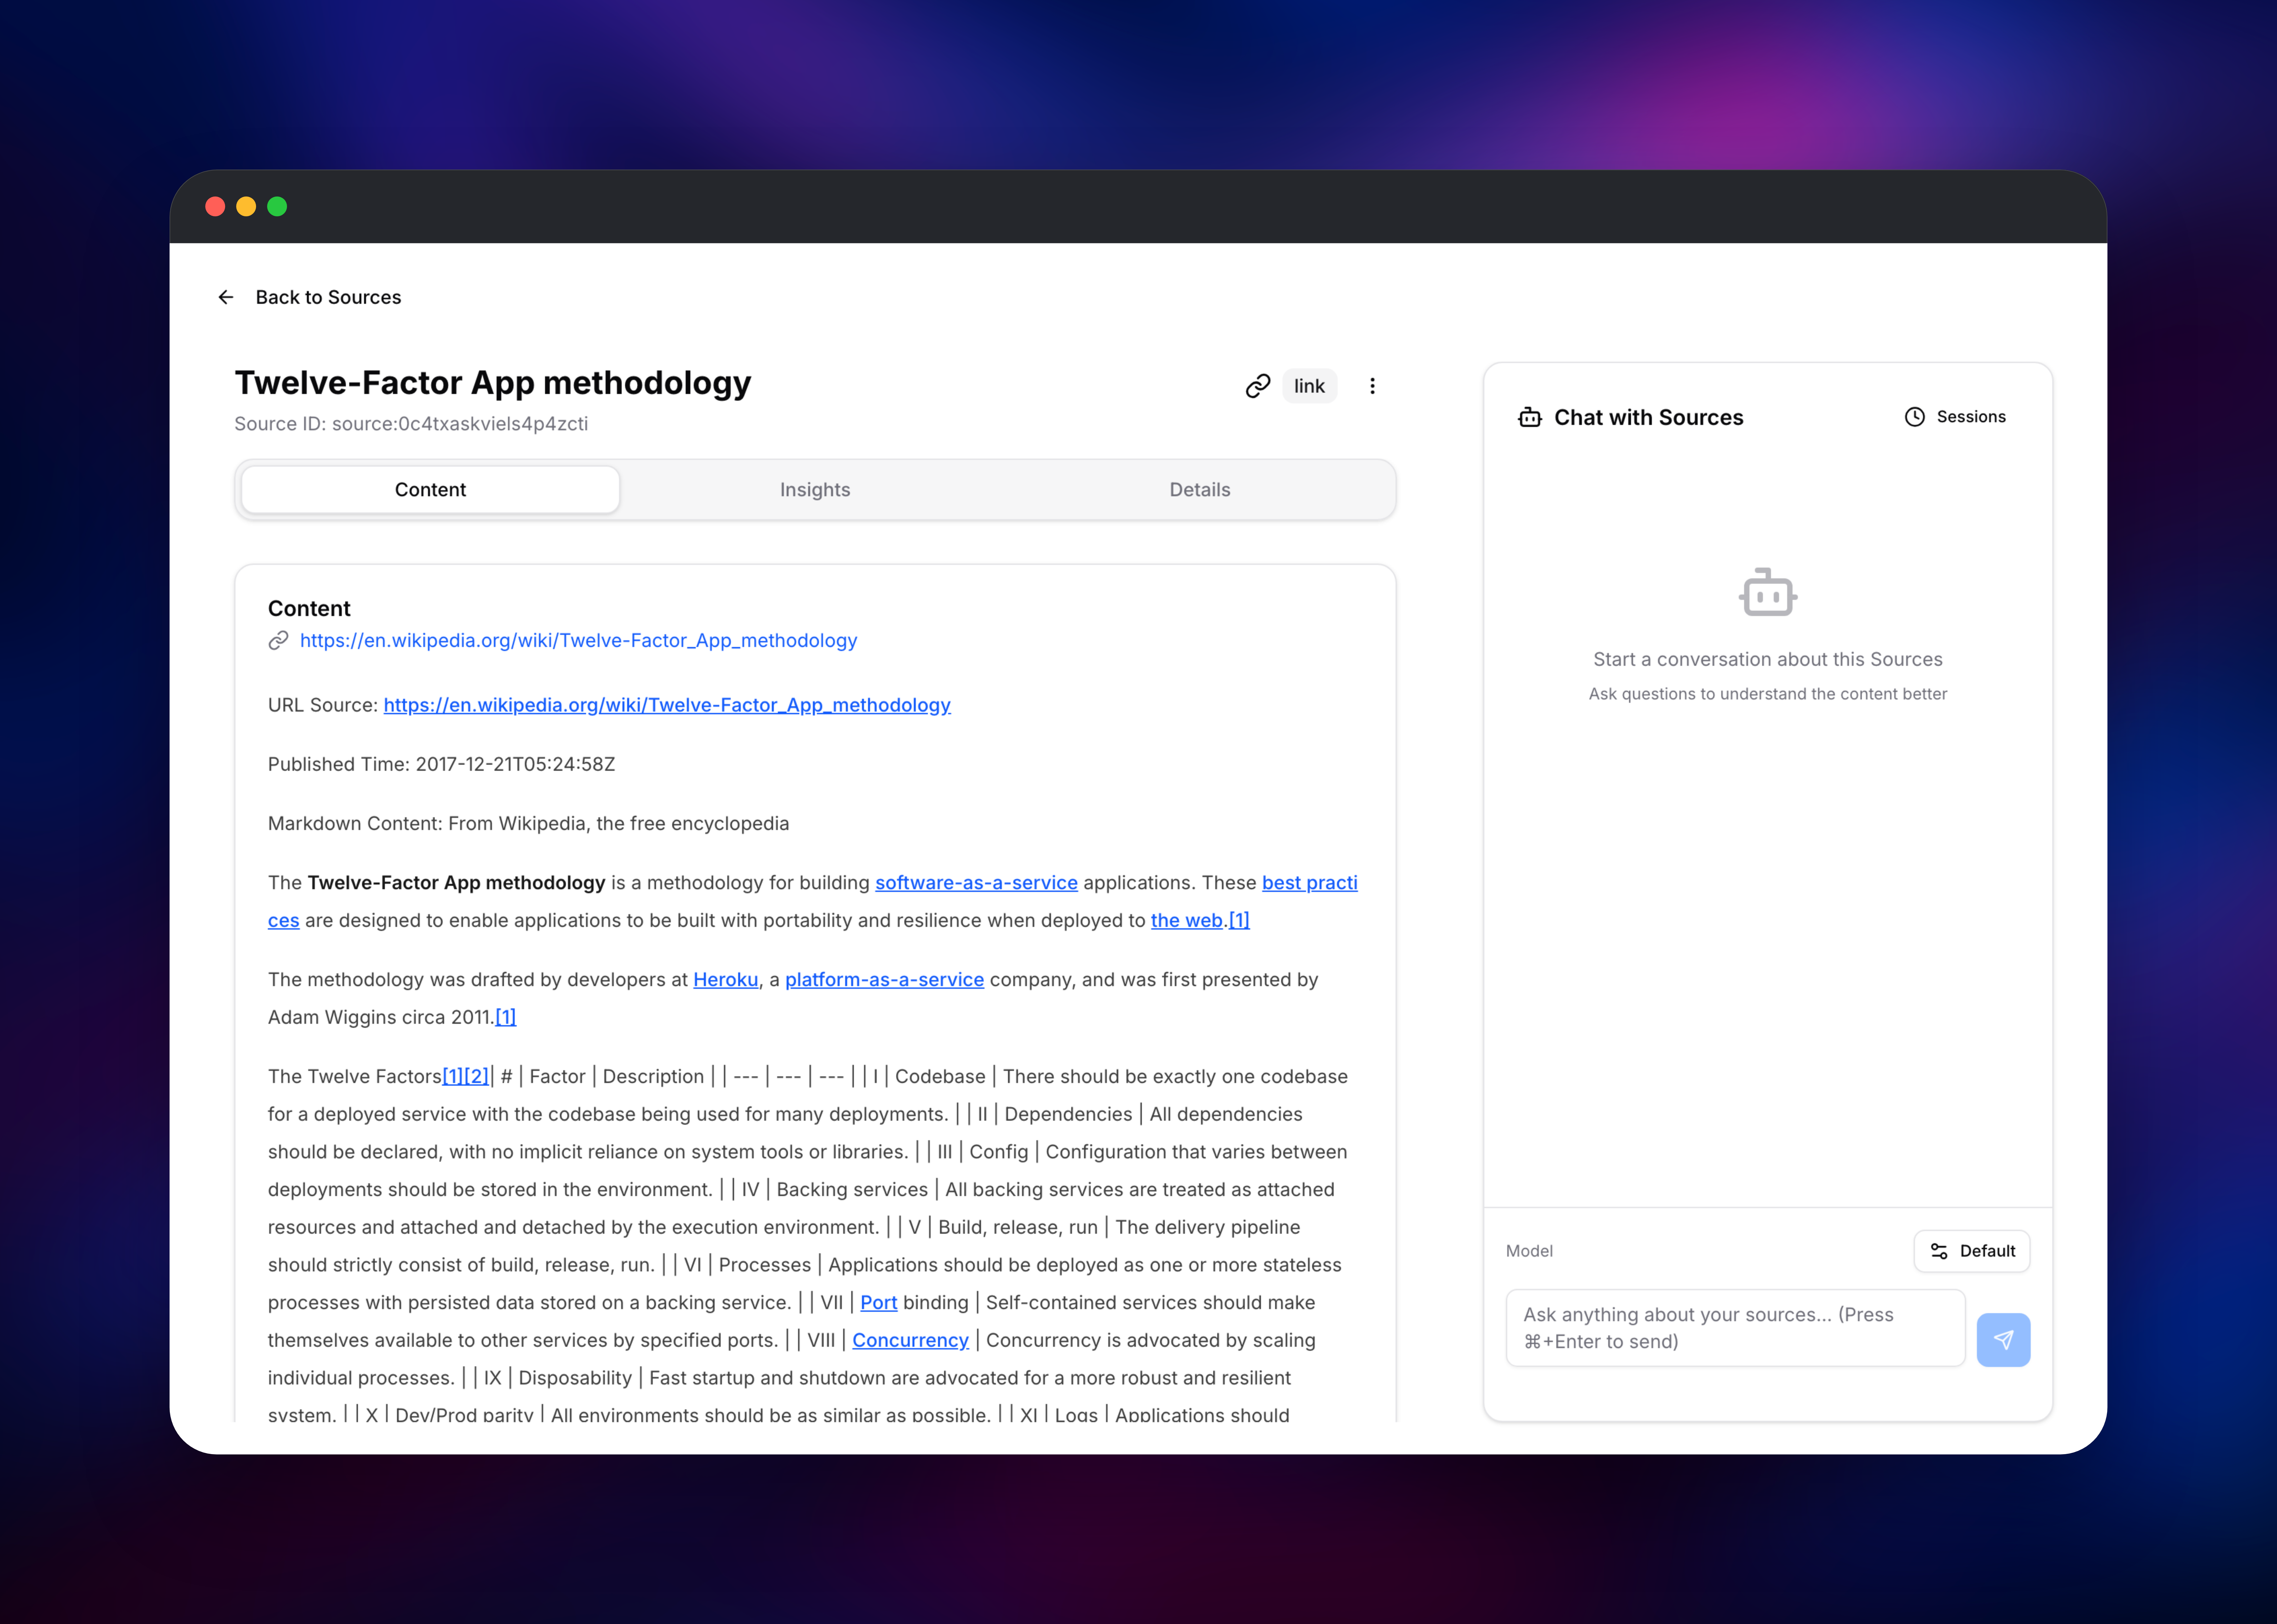2277x1624 pixels.
Task: Click the green maximize window button
Action: [x=277, y=206]
